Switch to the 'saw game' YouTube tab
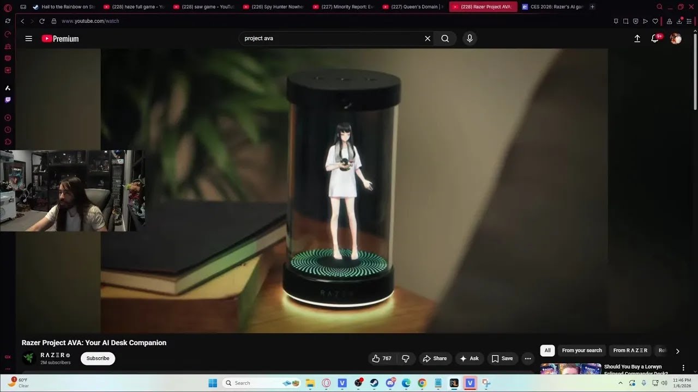Viewport: 698px width, 392px height. click(x=203, y=7)
